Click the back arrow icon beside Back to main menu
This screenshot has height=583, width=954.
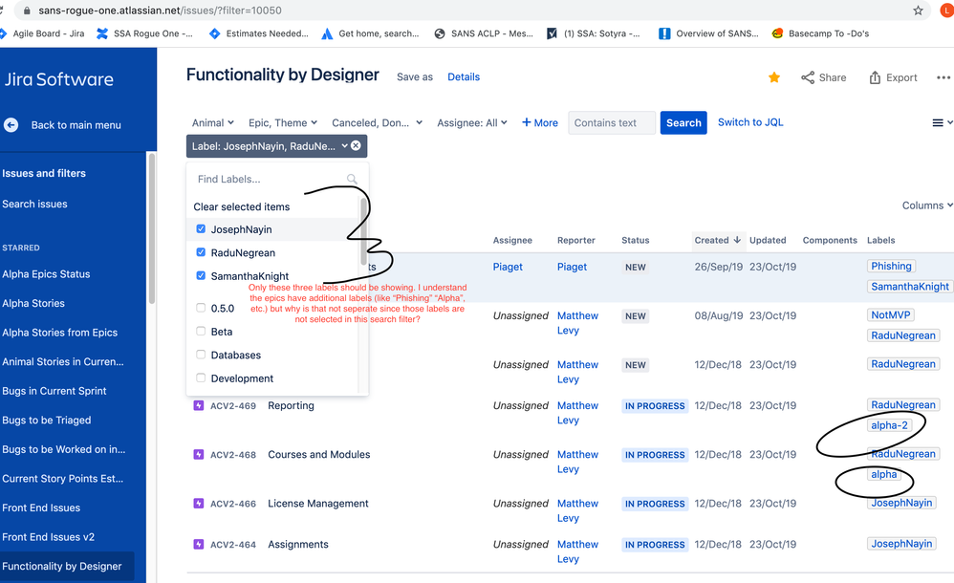(11, 125)
